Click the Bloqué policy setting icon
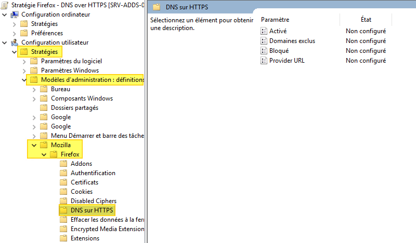 pyautogui.click(x=264, y=51)
